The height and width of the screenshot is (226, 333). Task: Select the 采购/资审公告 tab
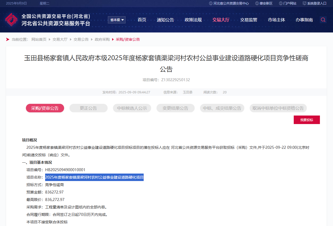[45, 108]
